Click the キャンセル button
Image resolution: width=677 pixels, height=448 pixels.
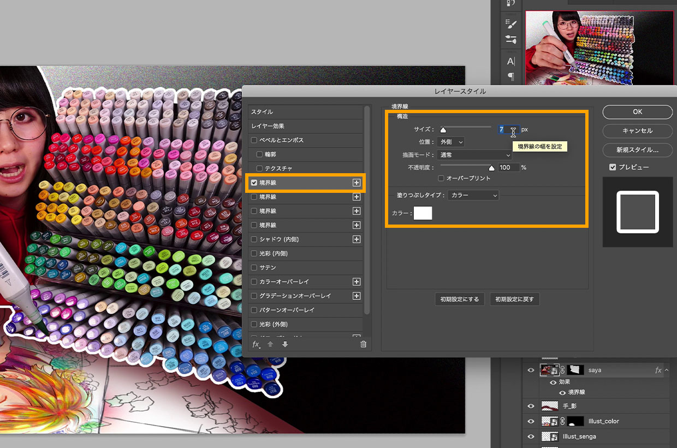click(x=638, y=131)
